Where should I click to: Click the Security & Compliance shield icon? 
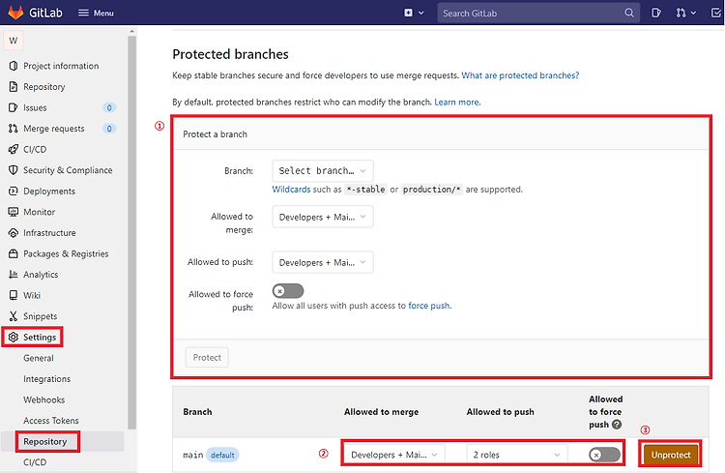pos(14,170)
